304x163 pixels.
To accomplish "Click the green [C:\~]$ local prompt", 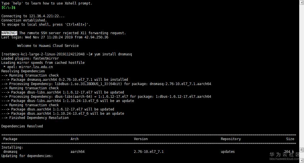I will (8, 8).
